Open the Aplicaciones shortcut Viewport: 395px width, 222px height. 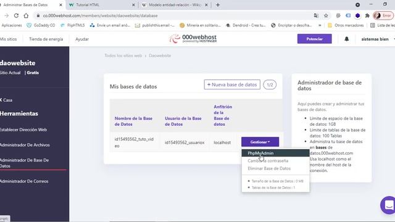point(11,25)
